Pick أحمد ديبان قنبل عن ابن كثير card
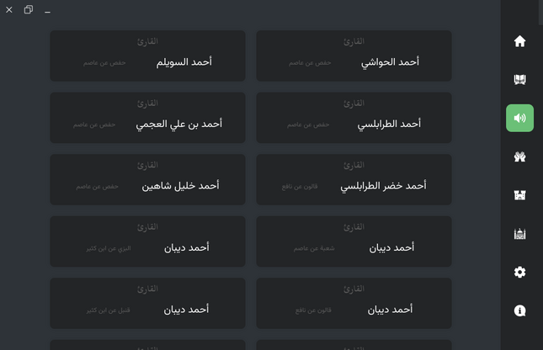Viewport: 543px width, 350px height. [147, 303]
